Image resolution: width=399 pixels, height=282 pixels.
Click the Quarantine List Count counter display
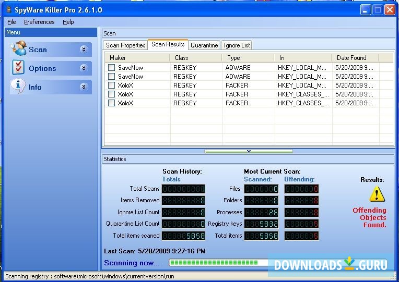click(x=183, y=224)
